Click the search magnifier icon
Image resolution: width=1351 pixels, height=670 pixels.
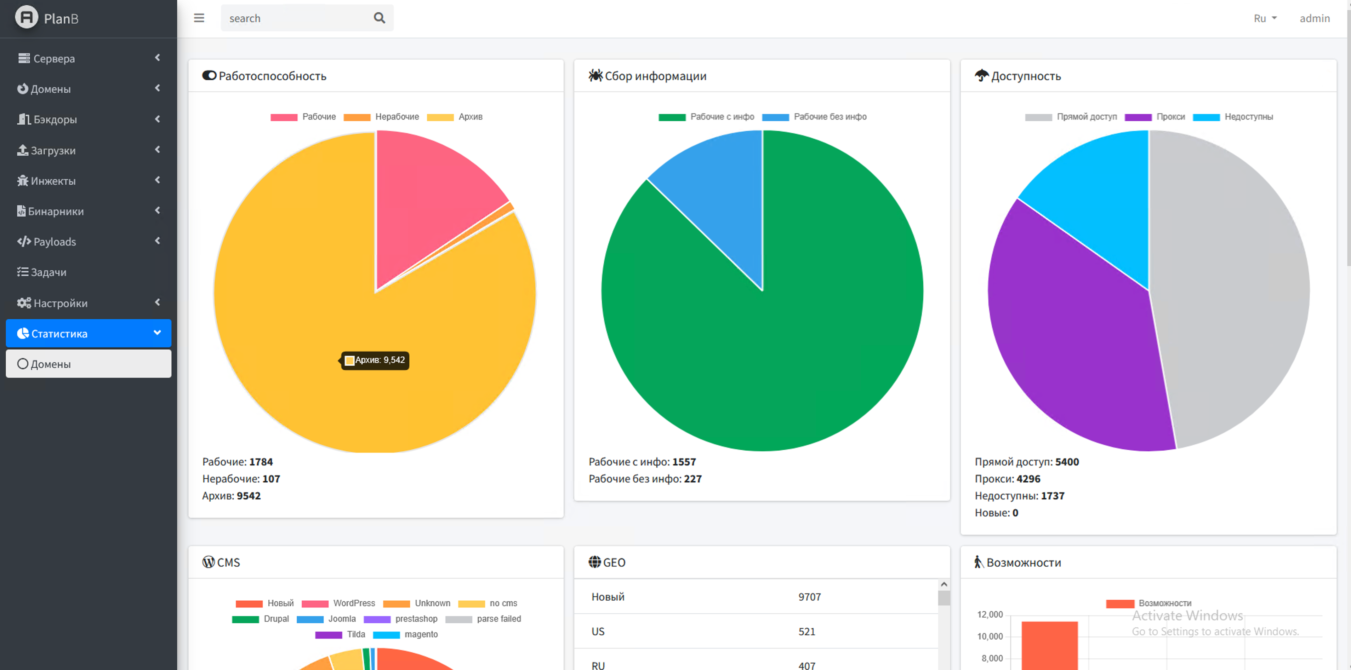(x=379, y=18)
